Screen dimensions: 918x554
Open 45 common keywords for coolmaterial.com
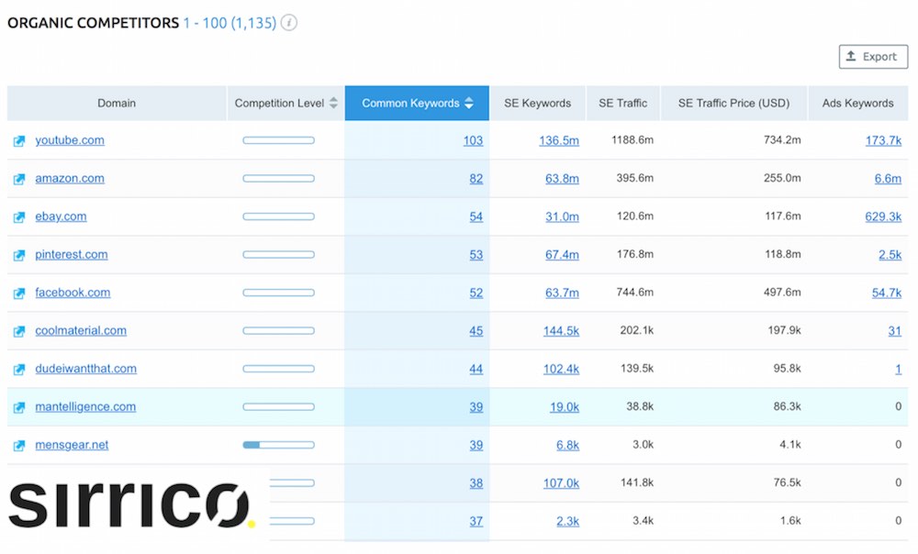pos(476,330)
